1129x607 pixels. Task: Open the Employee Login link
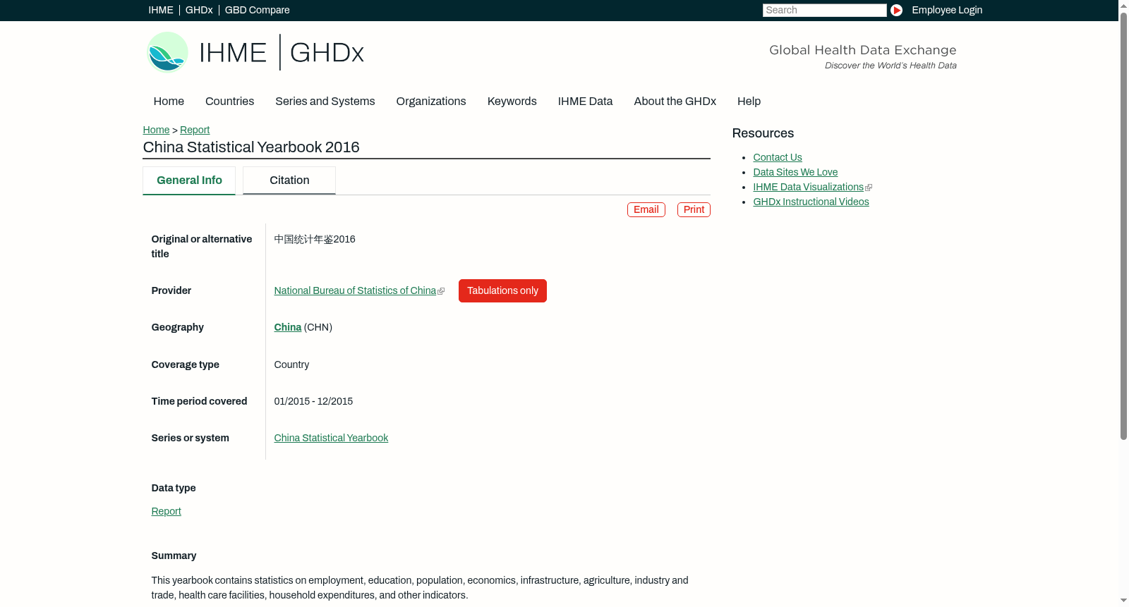(x=947, y=10)
